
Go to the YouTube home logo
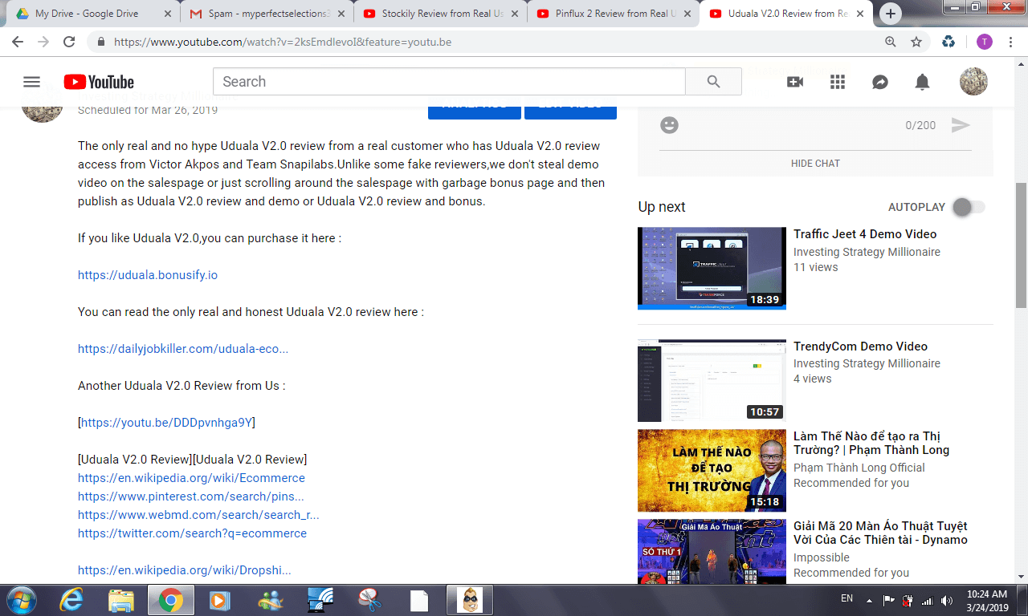point(99,82)
